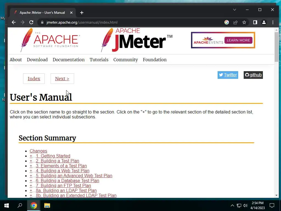Image resolution: width=281 pixels, height=211 pixels.
Task: Click the Index link
Action: (x=34, y=79)
